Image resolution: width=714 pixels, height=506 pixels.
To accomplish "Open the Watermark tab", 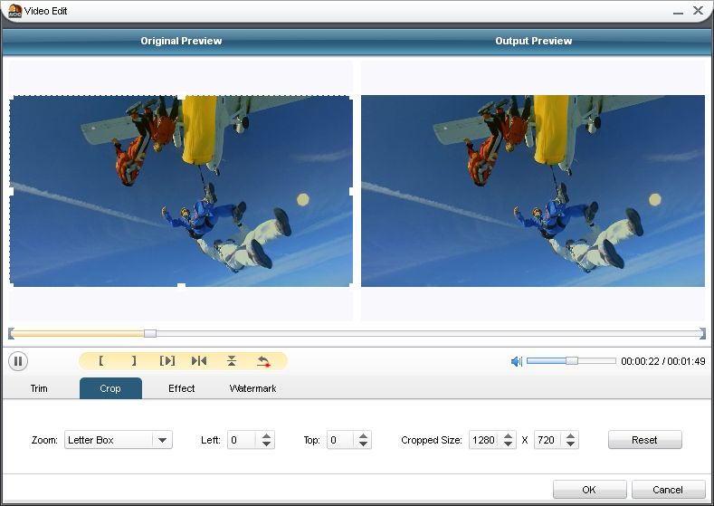I will 252,388.
